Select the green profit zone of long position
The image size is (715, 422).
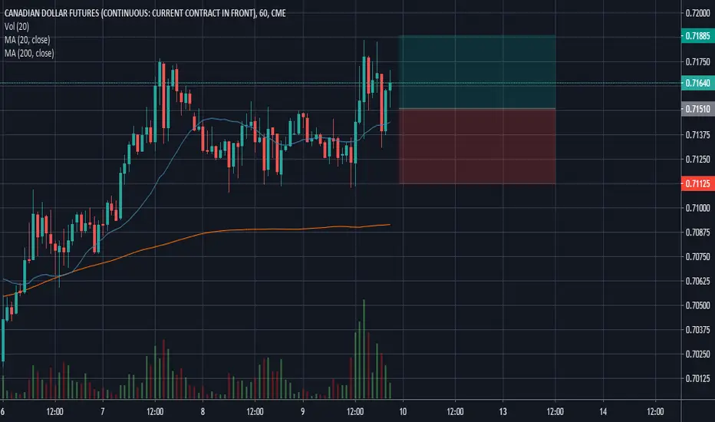[477, 72]
